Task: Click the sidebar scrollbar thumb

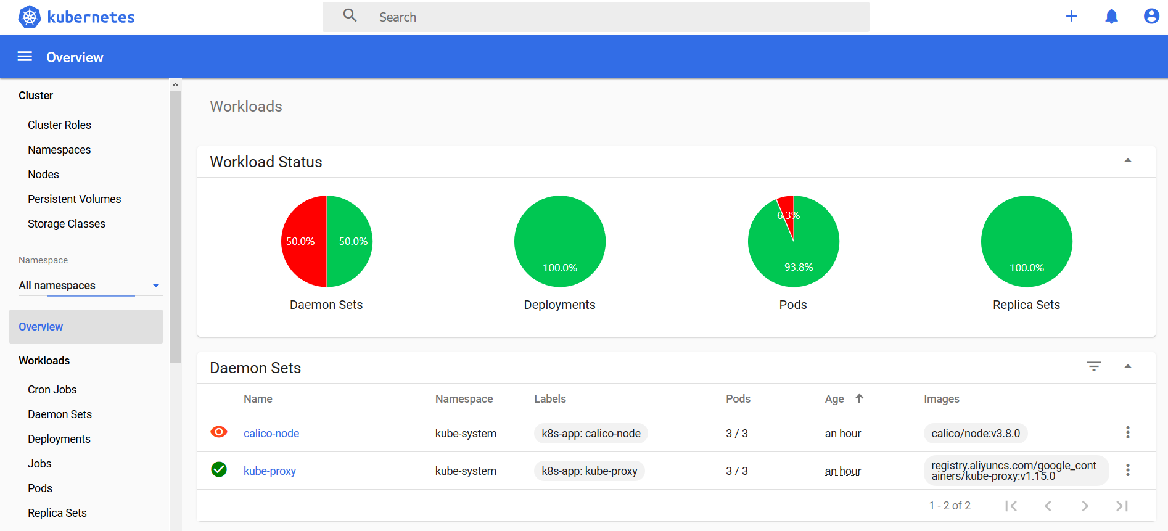Action: 176,227
